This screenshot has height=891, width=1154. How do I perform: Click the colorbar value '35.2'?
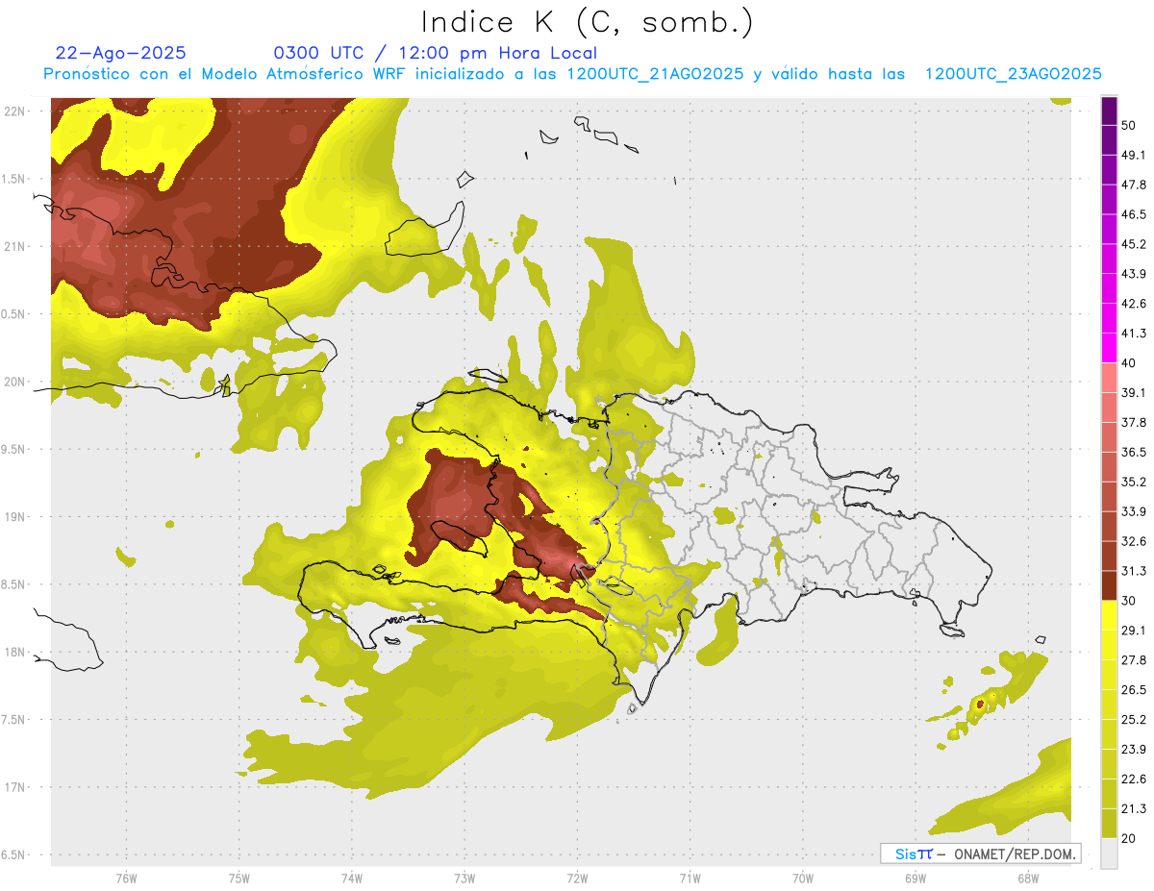point(1135,482)
